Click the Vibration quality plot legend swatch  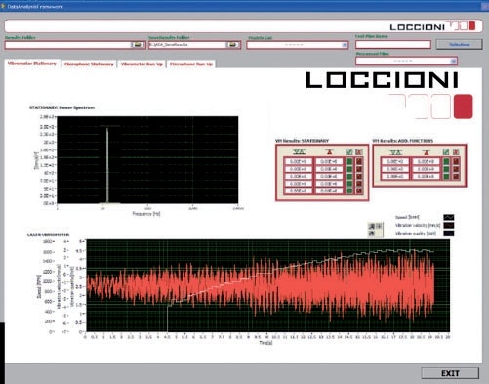[449, 234]
